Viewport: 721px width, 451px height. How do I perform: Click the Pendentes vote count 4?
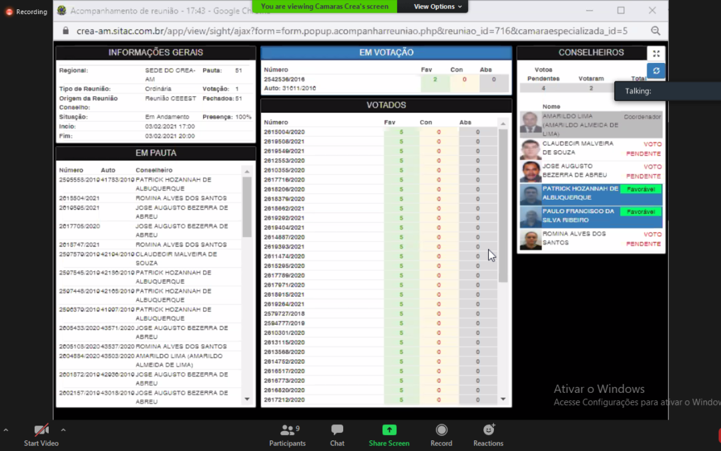[x=543, y=88]
